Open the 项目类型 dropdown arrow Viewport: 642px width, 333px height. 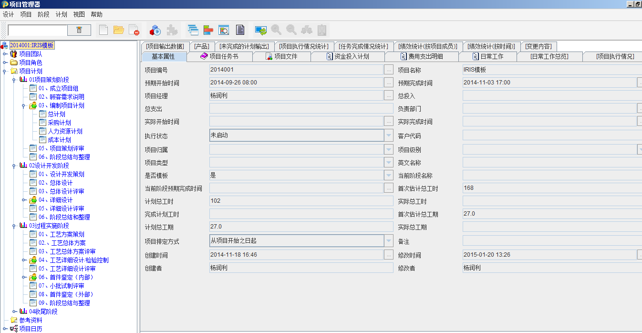tap(389, 162)
